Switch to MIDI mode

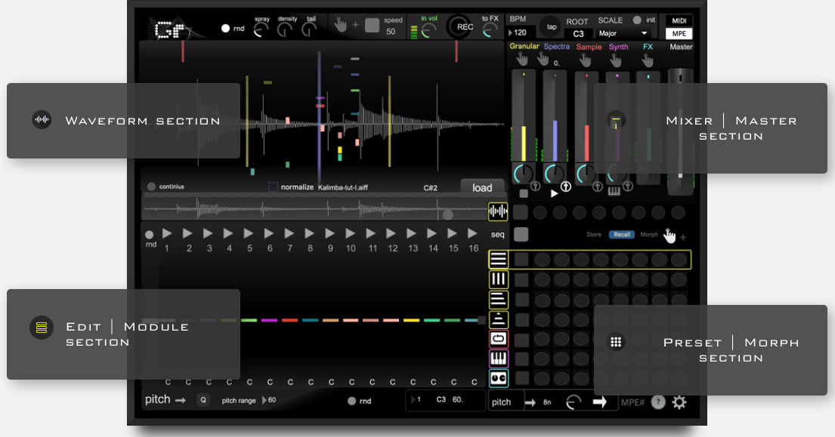[x=679, y=20]
